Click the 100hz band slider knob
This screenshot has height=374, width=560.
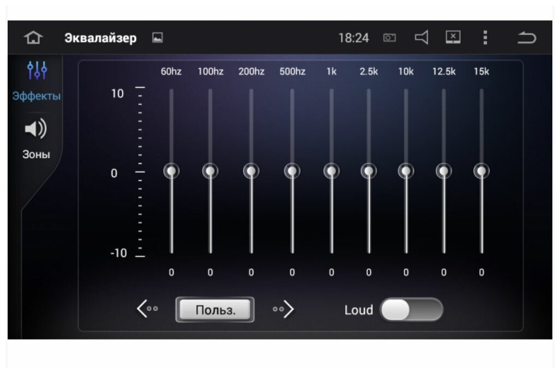tap(210, 171)
